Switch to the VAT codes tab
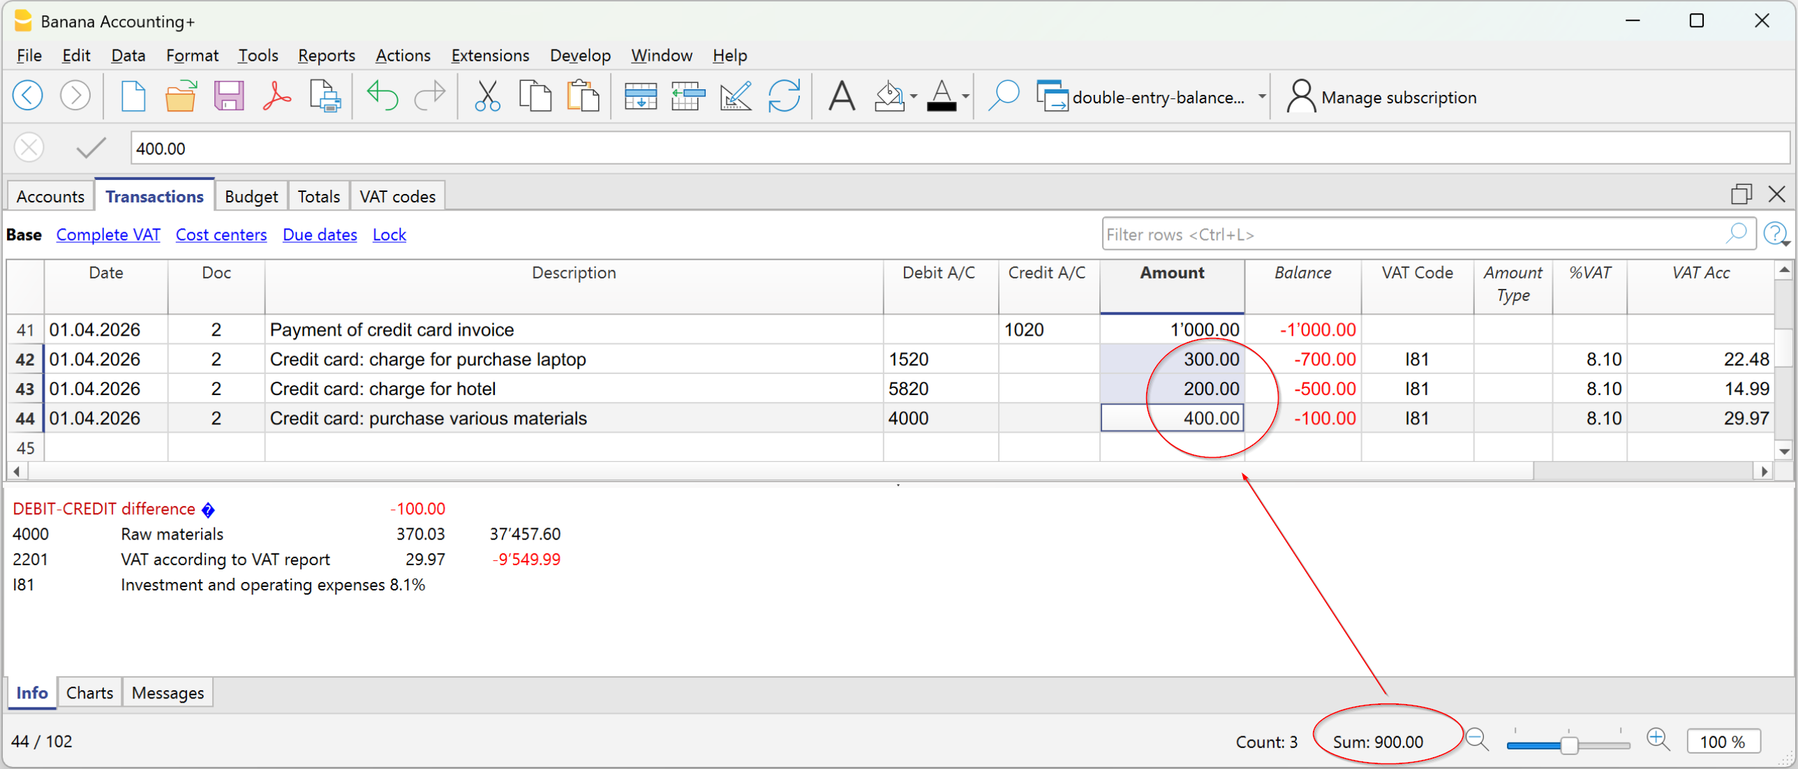Screen dimensions: 1798x769 [397, 197]
